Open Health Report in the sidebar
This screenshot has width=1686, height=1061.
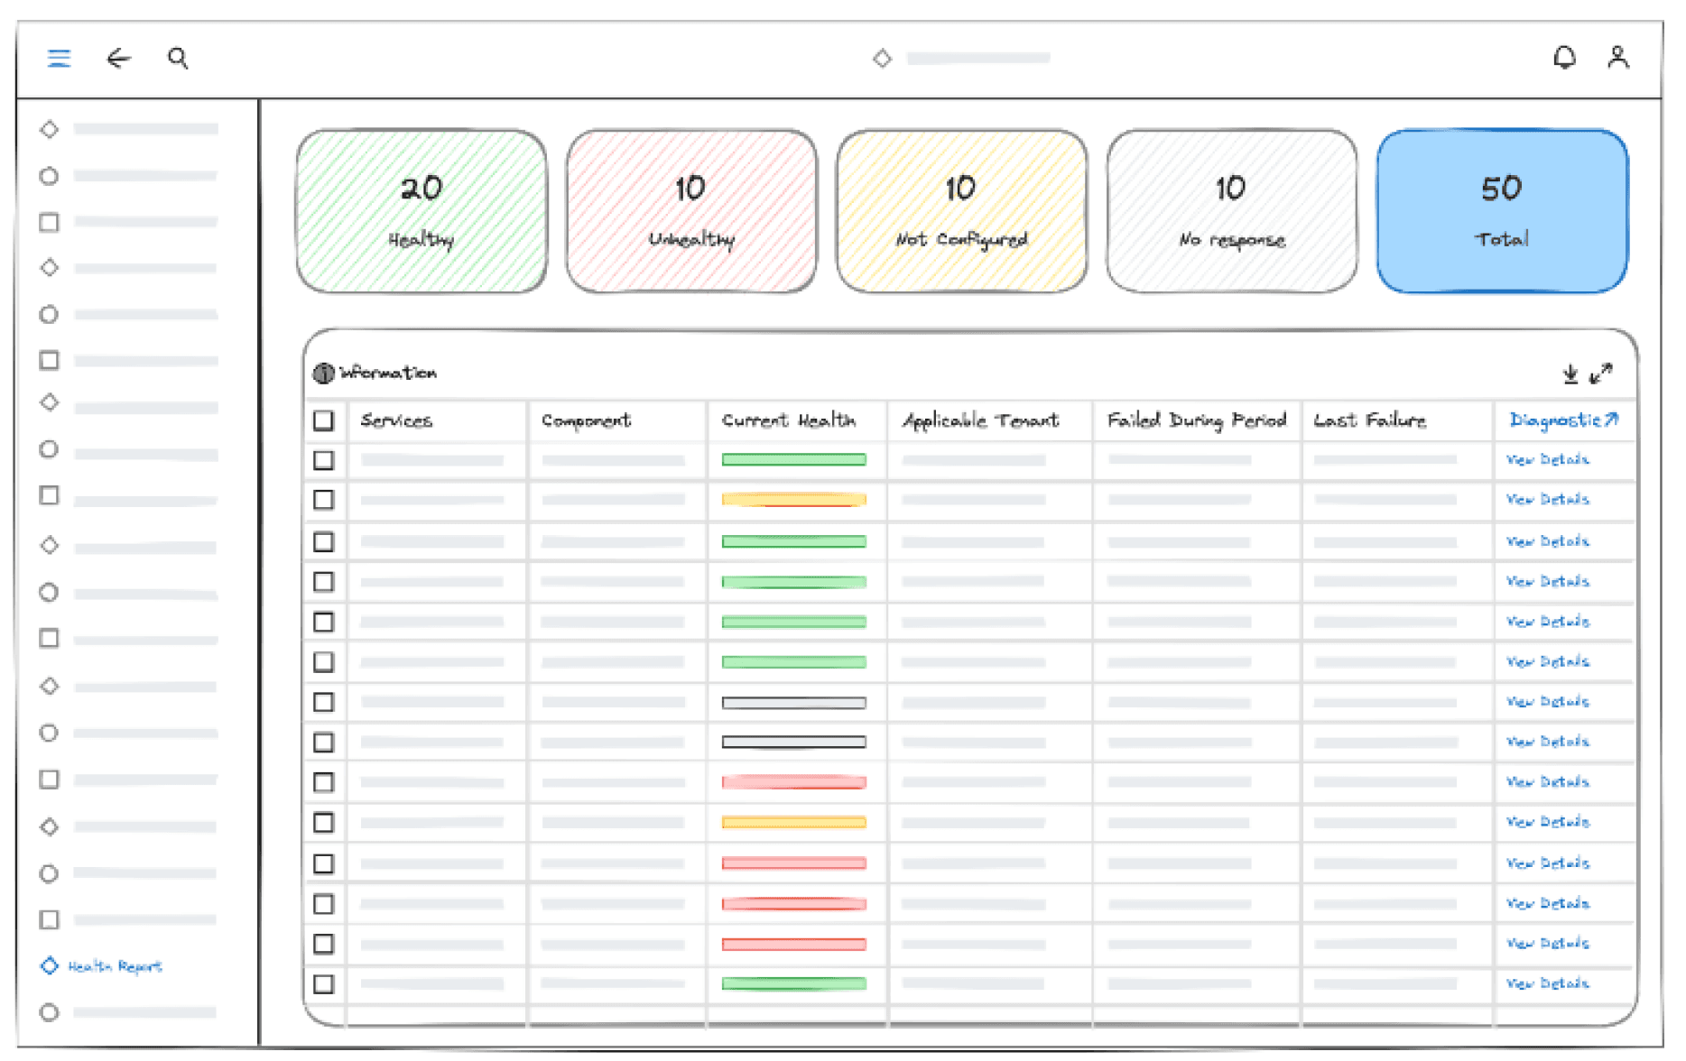click(115, 966)
